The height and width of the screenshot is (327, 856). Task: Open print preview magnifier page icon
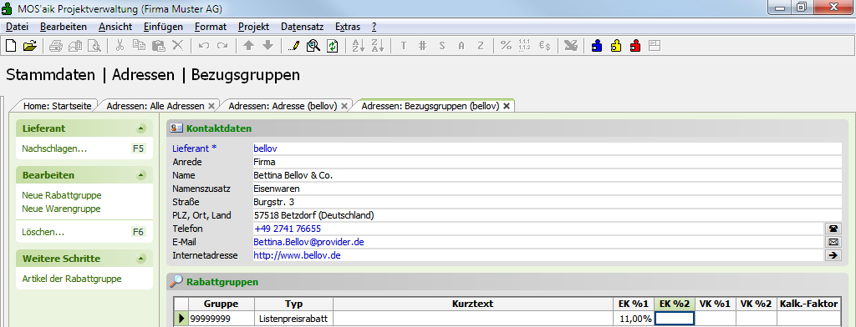pyautogui.click(x=94, y=46)
